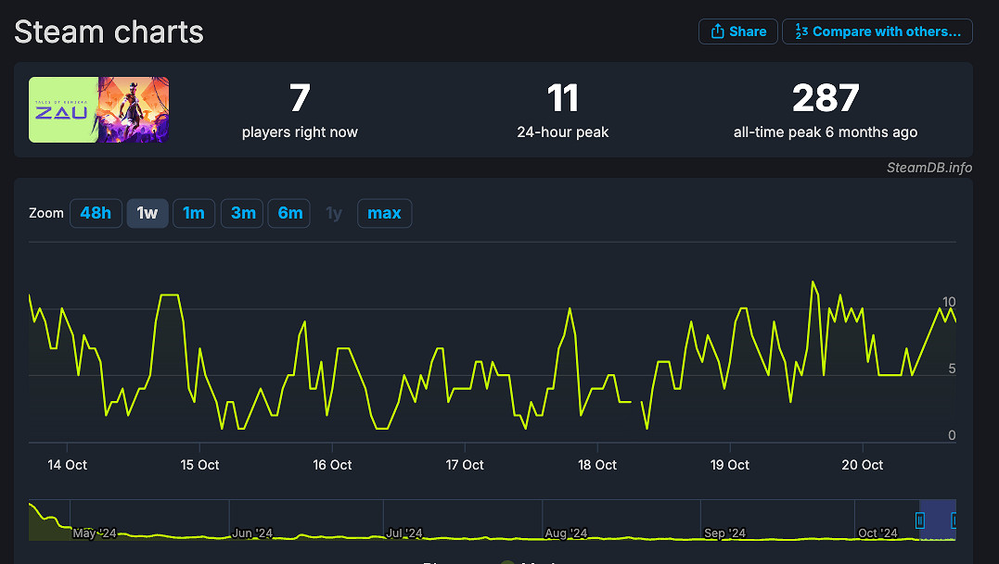Image resolution: width=999 pixels, height=564 pixels.
Task: Click the players right now count
Action: tap(299, 98)
